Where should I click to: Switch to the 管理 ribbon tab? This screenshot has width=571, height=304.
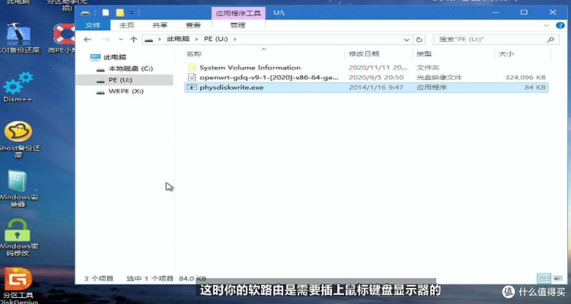pos(238,25)
